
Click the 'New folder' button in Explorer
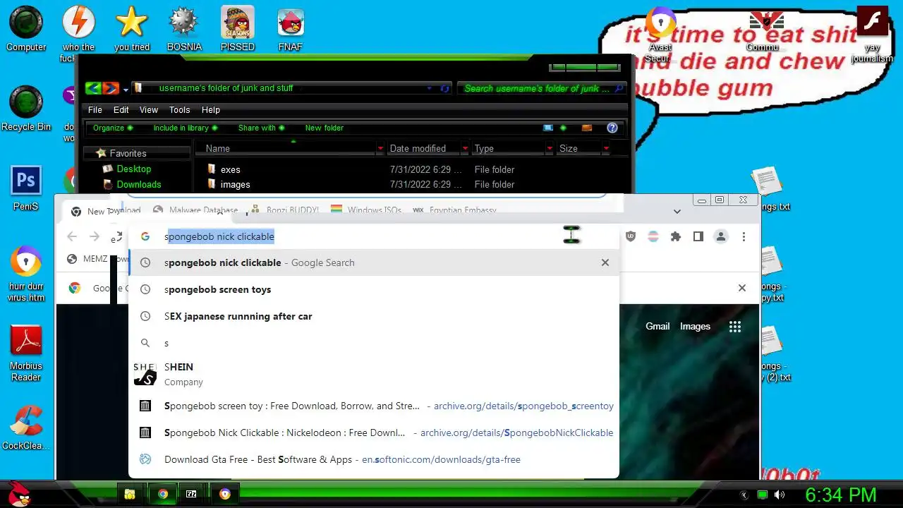click(325, 128)
